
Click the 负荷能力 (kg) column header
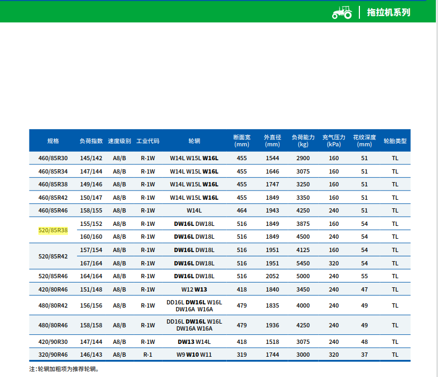tap(303, 141)
